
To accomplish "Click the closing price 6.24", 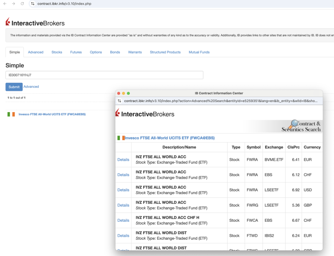I will (296, 236).
